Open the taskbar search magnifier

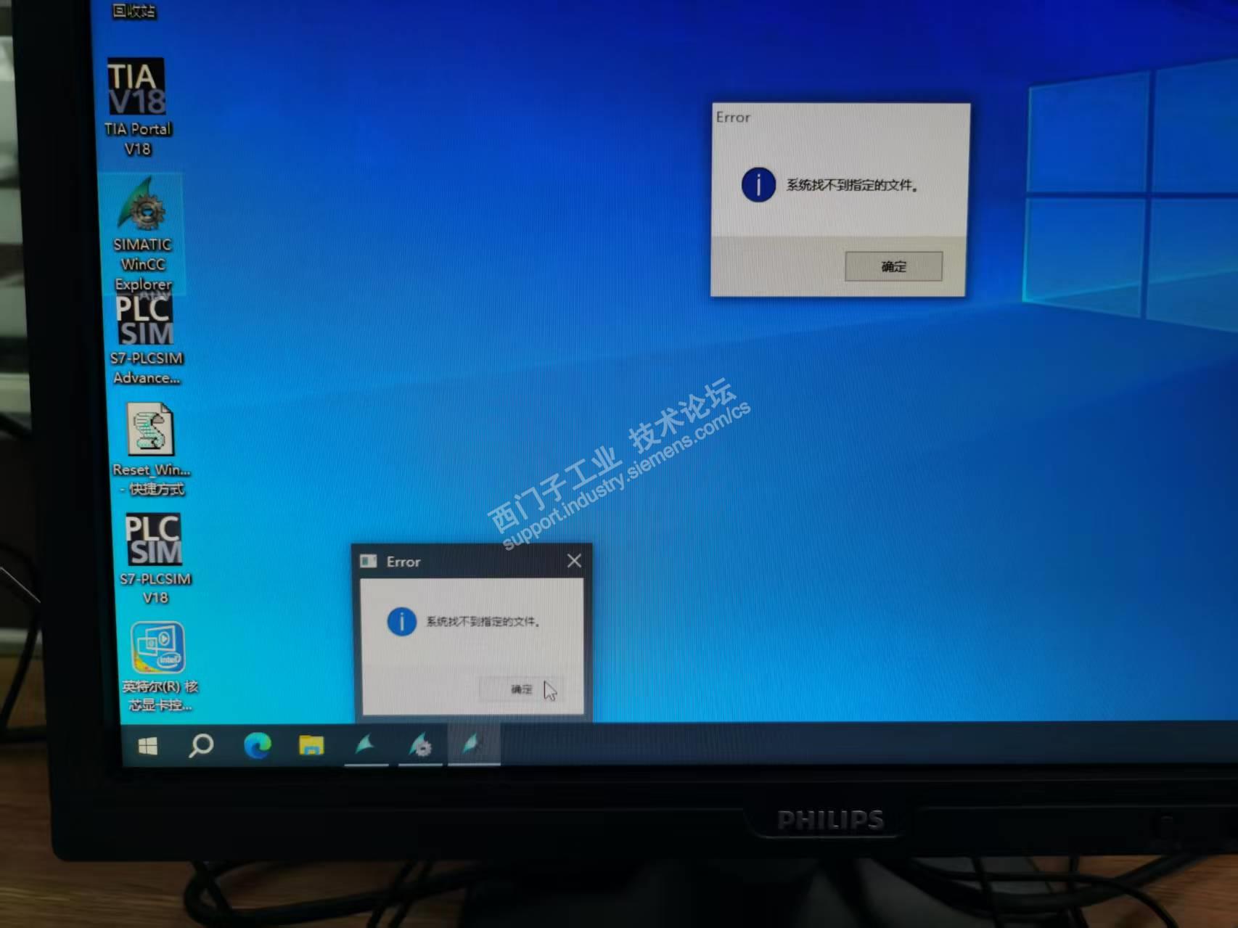201,745
